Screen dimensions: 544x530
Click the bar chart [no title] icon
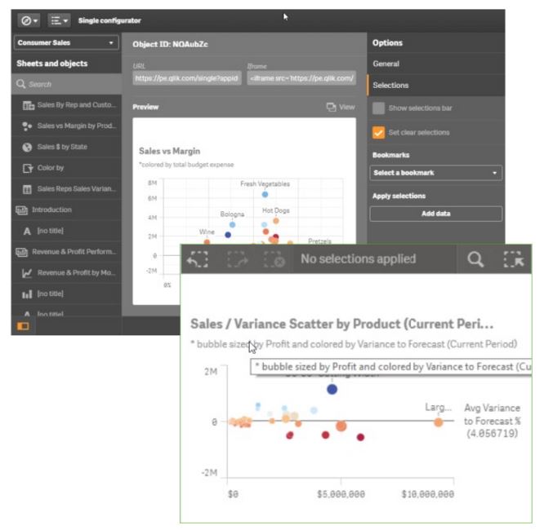(27, 294)
